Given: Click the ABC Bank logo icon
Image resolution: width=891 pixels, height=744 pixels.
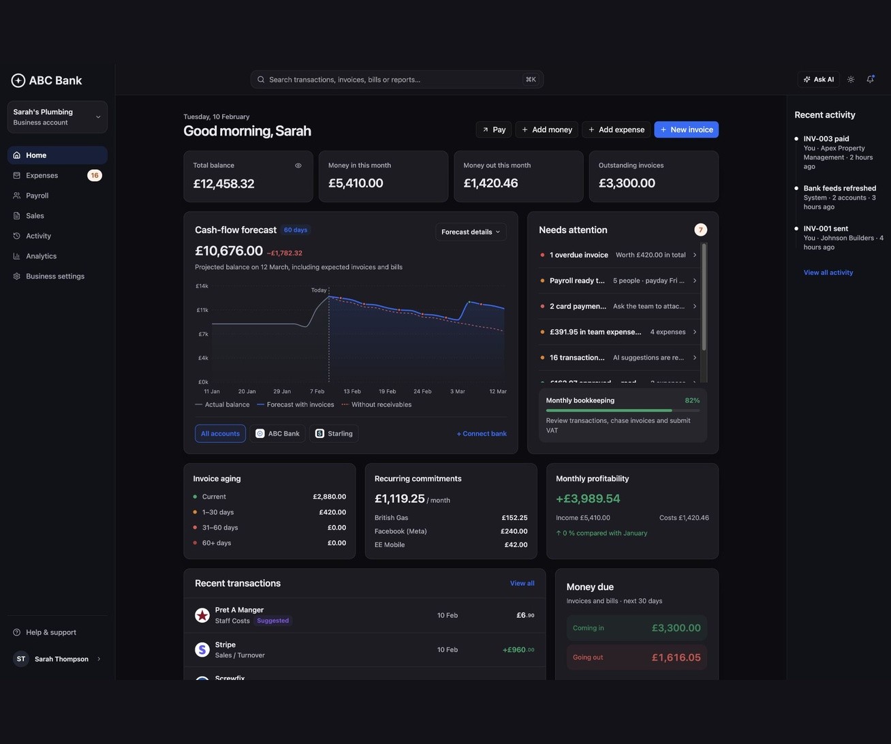Looking at the screenshot, I should [18, 80].
